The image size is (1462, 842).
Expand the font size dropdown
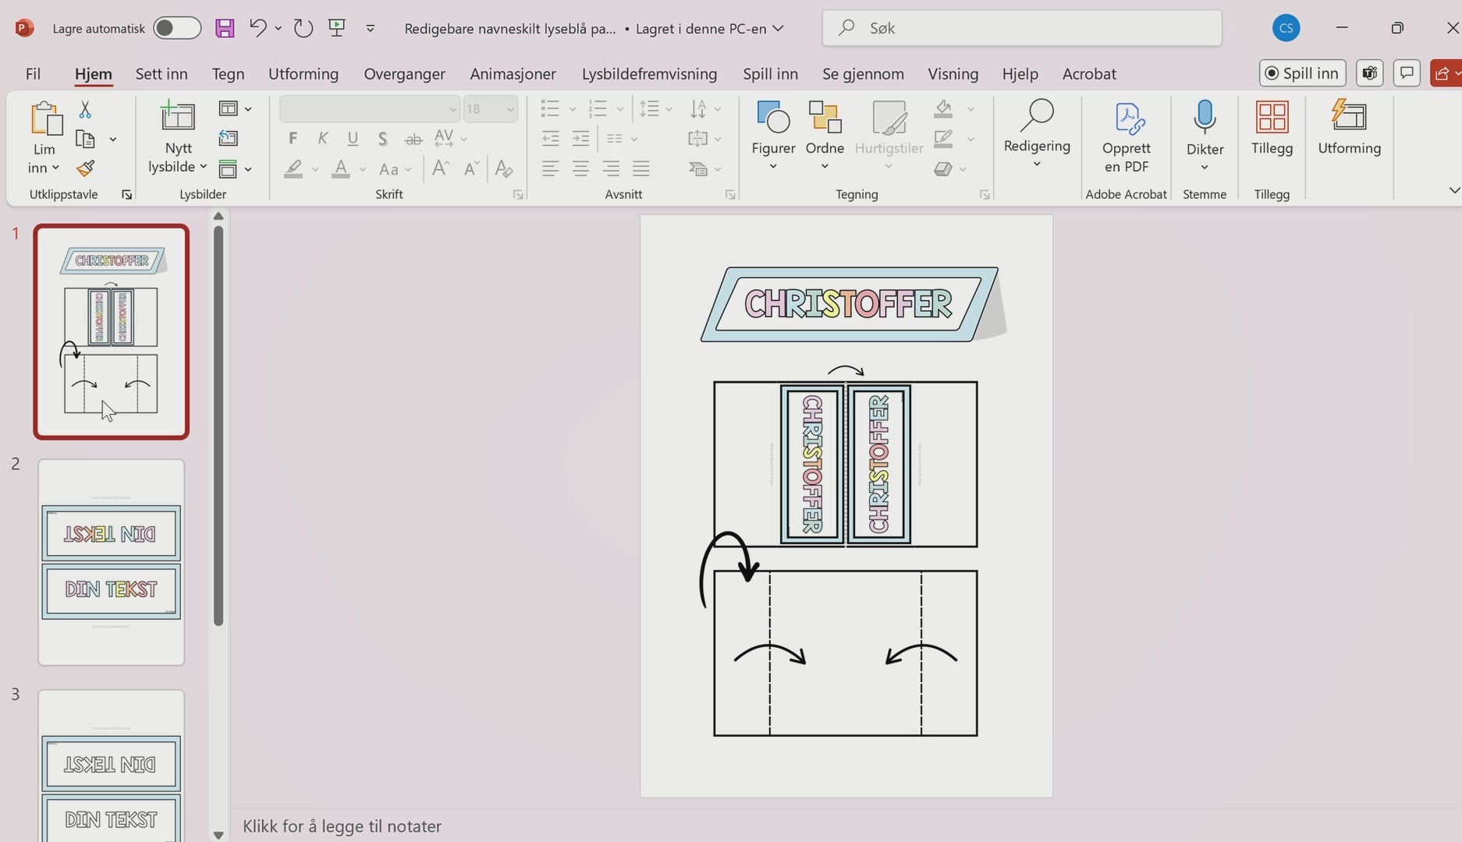pyautogui.click(x=510, y=109)
